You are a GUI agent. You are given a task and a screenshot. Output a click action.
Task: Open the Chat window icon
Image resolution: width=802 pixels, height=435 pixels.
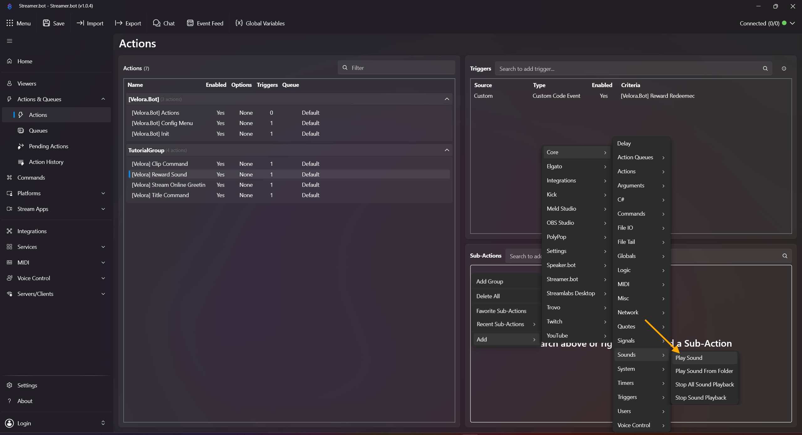[157, 23]
